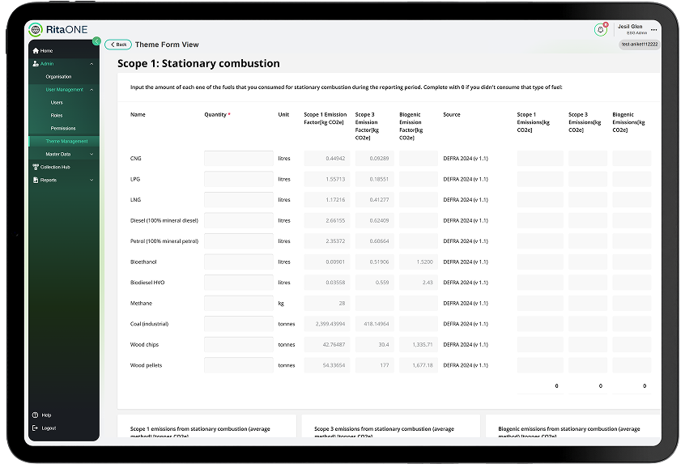This screenshot has width=685, height=464.
Task: Go to Organisation in sidebar
Action: pos(58,77)
